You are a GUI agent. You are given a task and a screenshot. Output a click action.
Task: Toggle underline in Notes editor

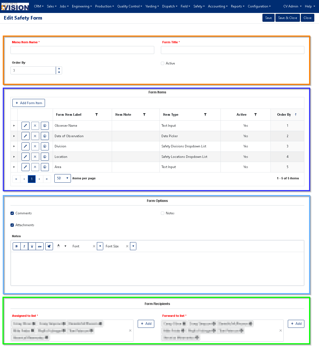(x=32, y=246)
